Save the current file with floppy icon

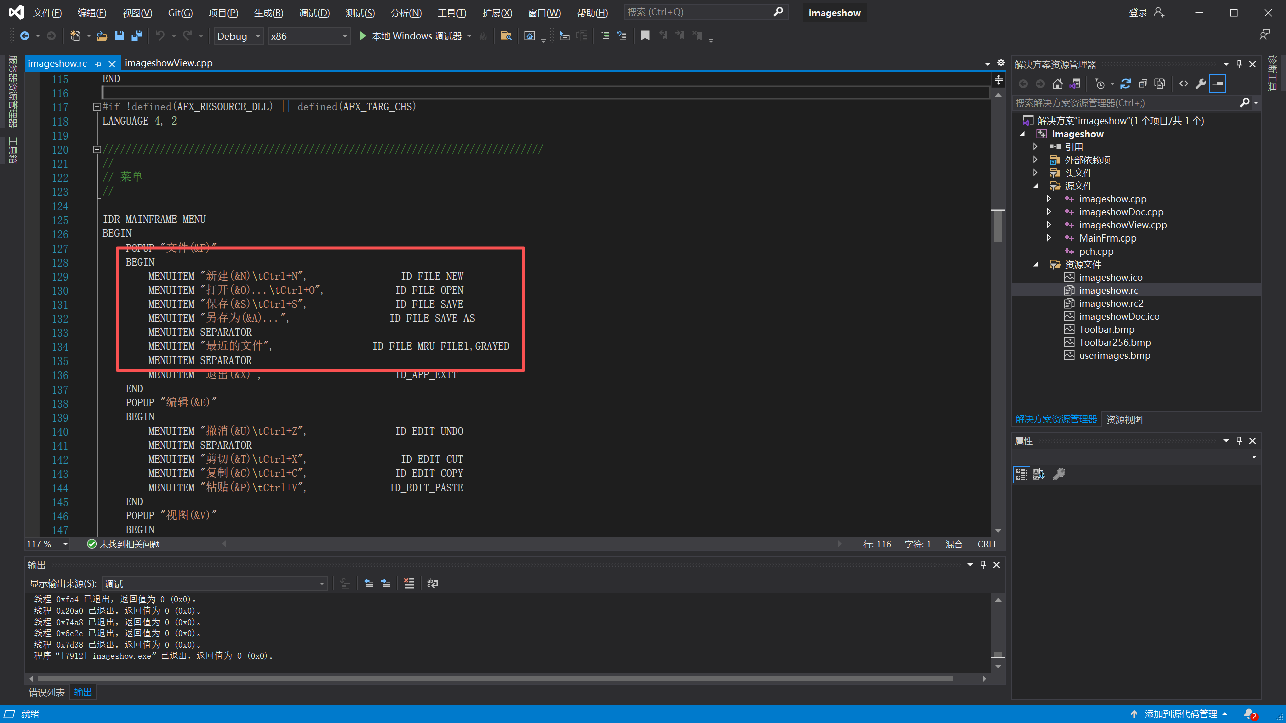pos(119,36)
